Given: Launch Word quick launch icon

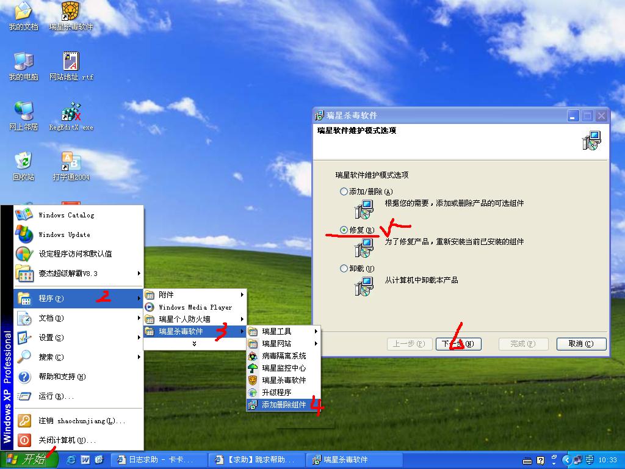Looking at the screenshot, I should point(85,460).
